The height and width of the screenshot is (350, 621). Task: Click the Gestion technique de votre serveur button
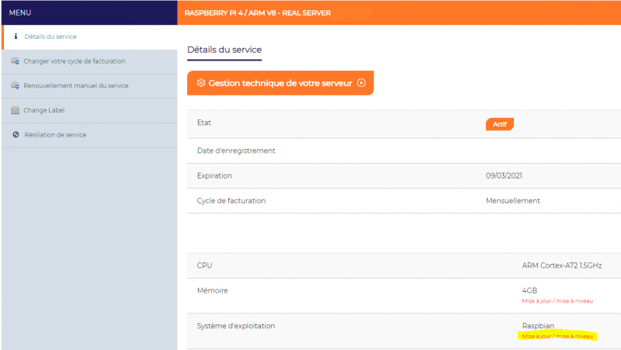[280, 83]
